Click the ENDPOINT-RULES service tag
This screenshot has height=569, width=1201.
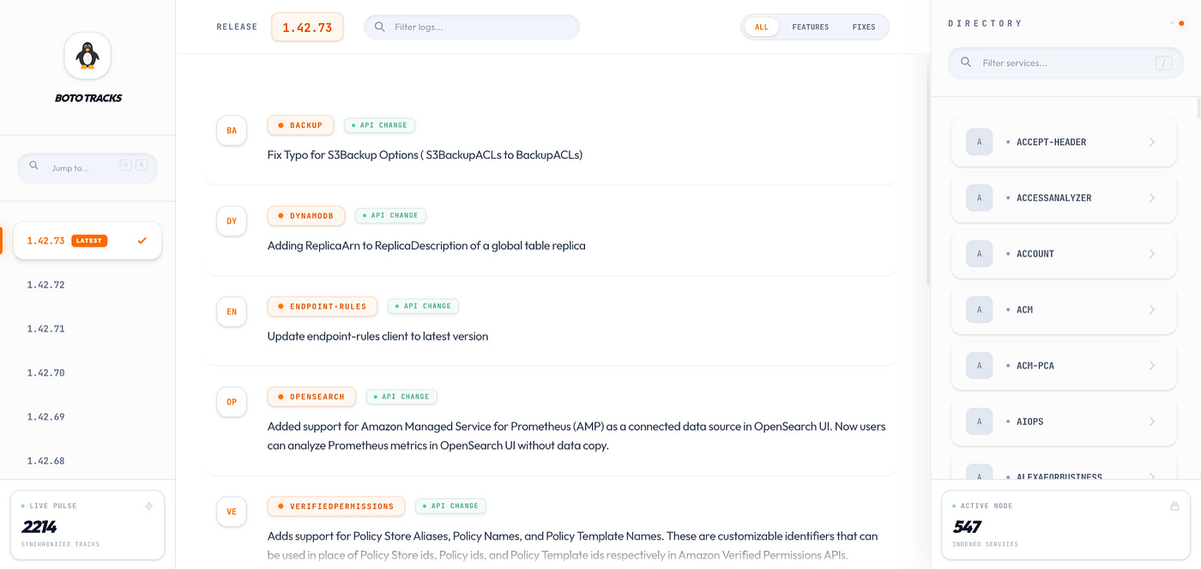pos(323,306)
